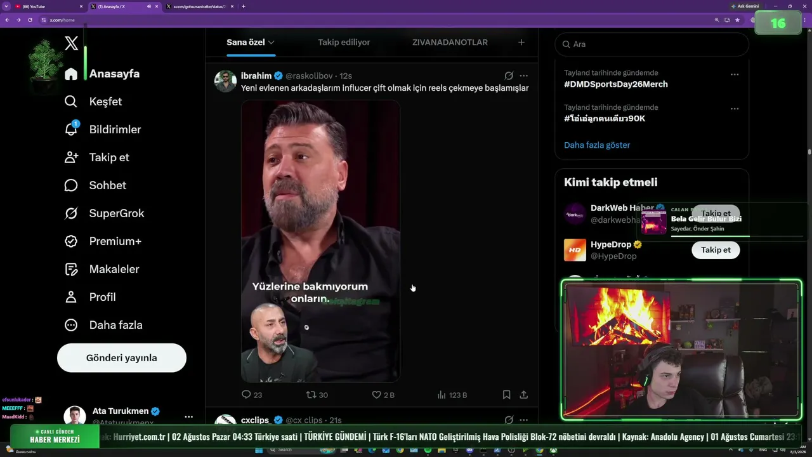This screenshot has width=812, height=457.
Task: Play the video in ibrahim's post
Action: tap(320, 241)
